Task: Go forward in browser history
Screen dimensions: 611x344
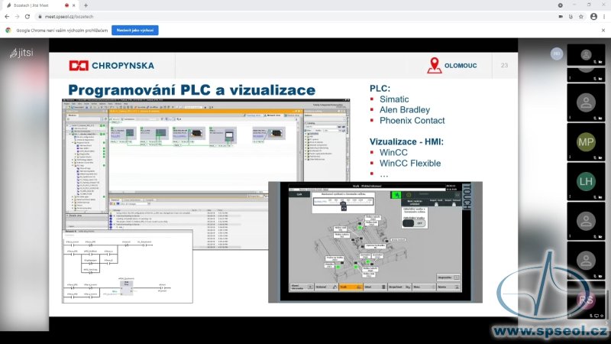Action: [17, 17]
